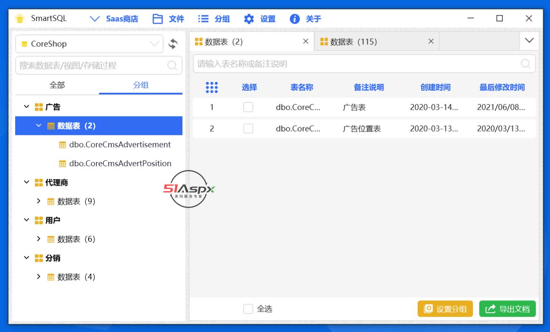Click the SmartSQL app logo icon
Image resolution: width=550 pixels, height=332 pixels.
click(19, 19)
